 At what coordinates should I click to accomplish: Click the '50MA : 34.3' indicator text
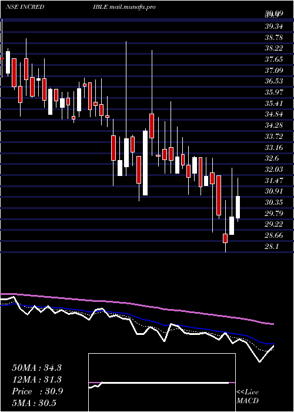pos(36,367)
